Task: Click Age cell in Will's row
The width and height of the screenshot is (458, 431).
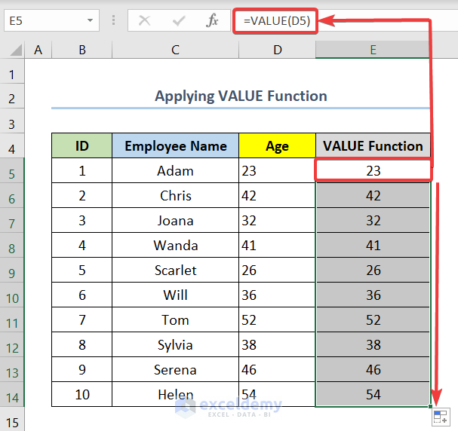Action: [277, 295]
